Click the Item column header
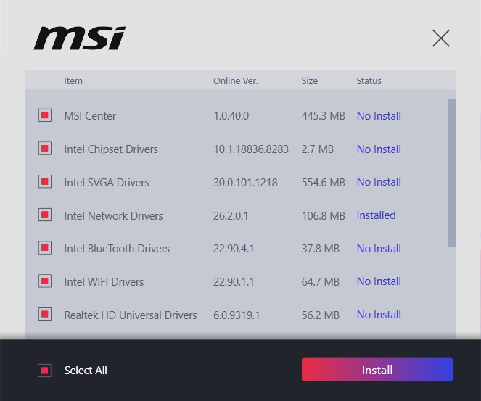 click(x=73, y=80)
